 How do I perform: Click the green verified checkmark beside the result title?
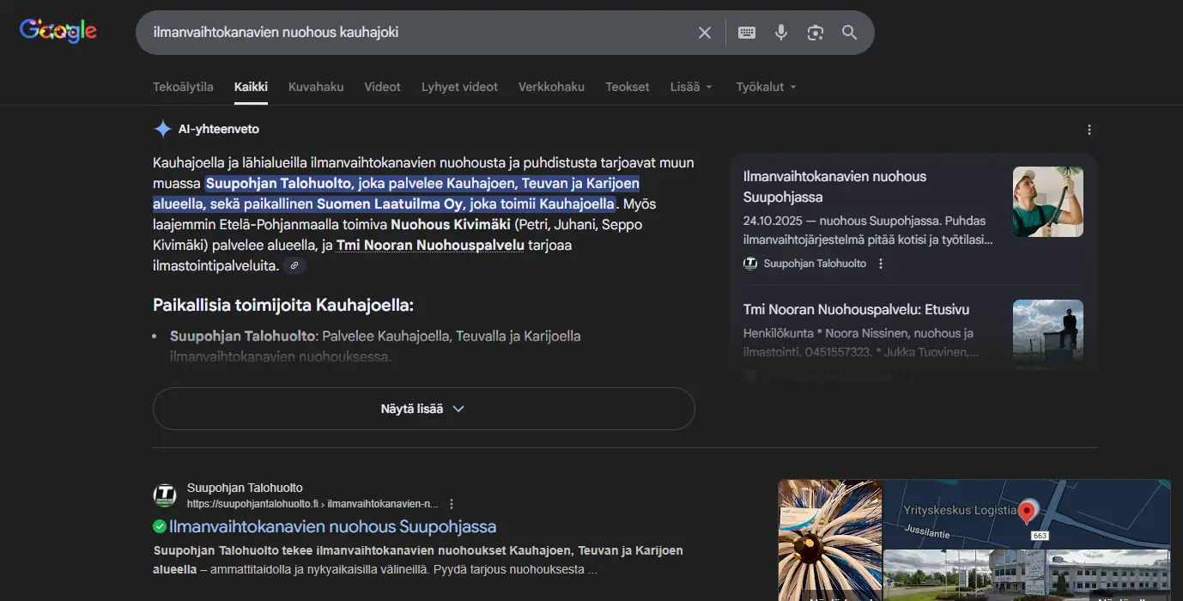point(159,526)
